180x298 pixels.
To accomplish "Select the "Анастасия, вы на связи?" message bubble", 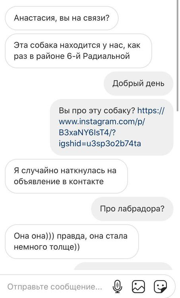I will (x=62, y=18).
